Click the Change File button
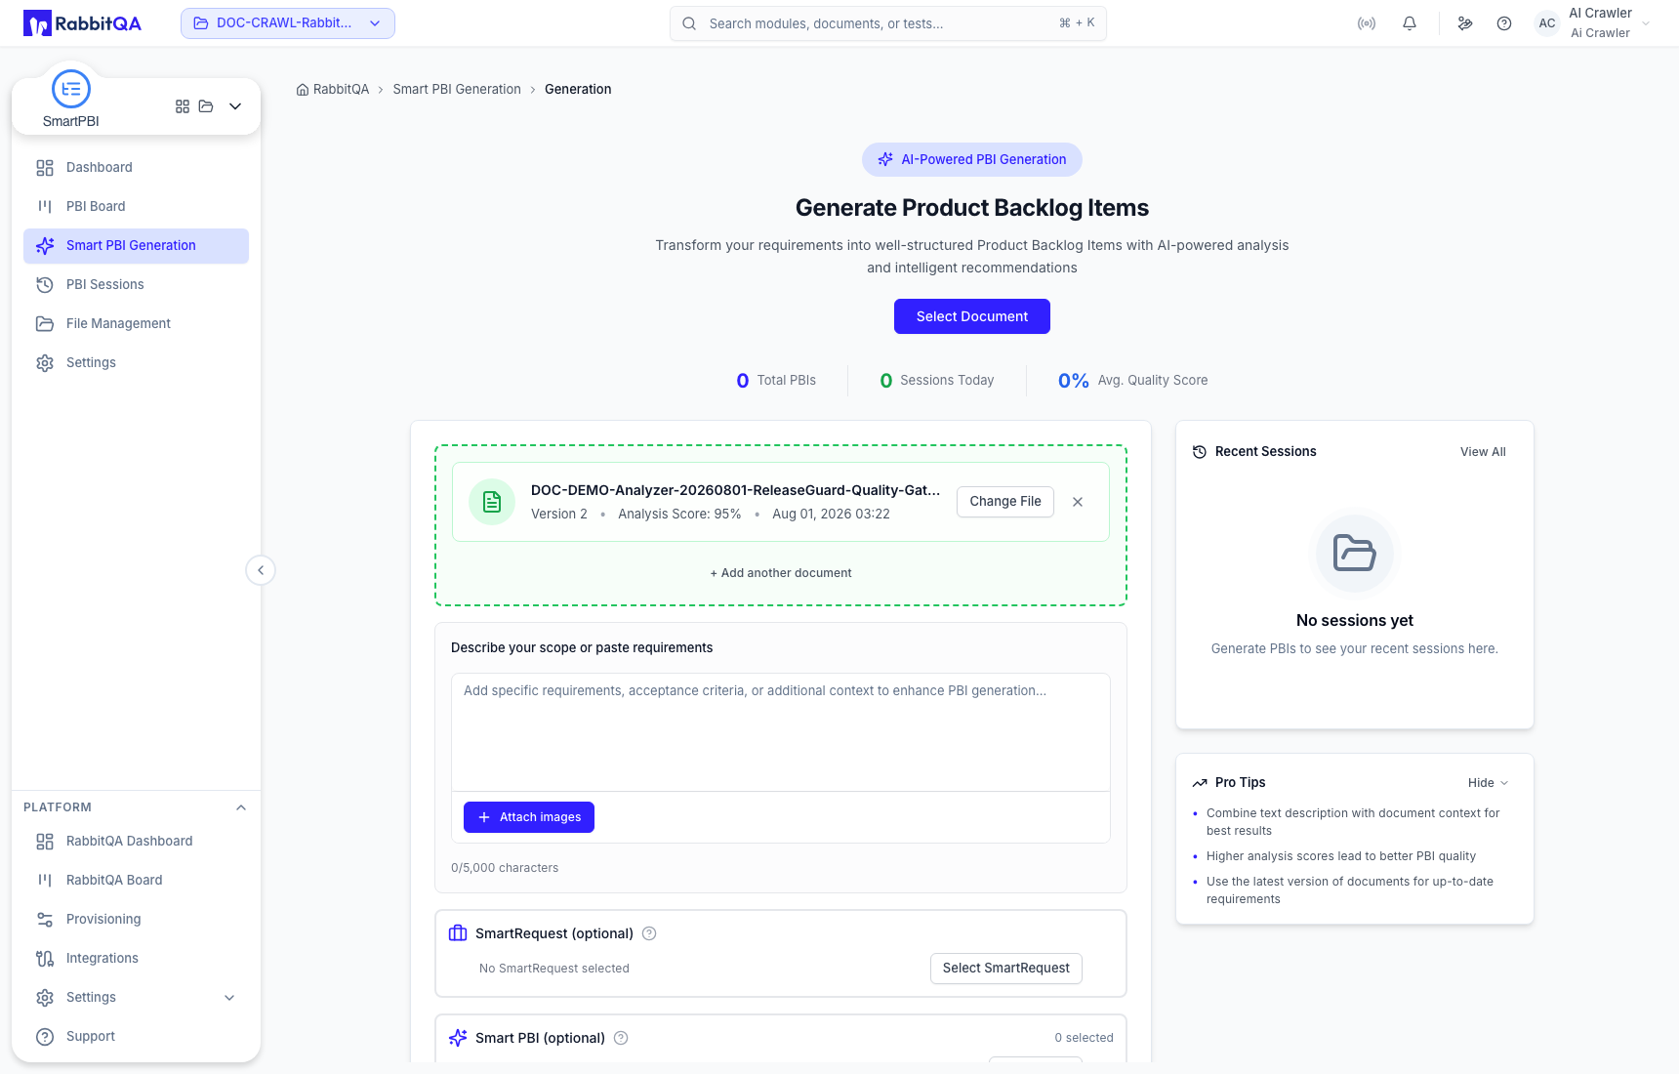The height and width of the screenshot is (1074, 1679). 1005,502
